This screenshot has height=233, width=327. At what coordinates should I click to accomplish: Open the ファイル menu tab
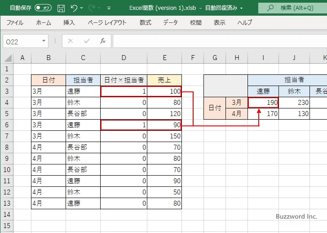[x=14, y=22]
